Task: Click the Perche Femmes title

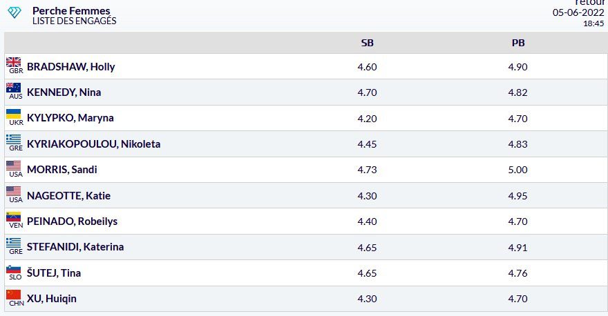Action: pyautogui.click(x=71, y=11)
